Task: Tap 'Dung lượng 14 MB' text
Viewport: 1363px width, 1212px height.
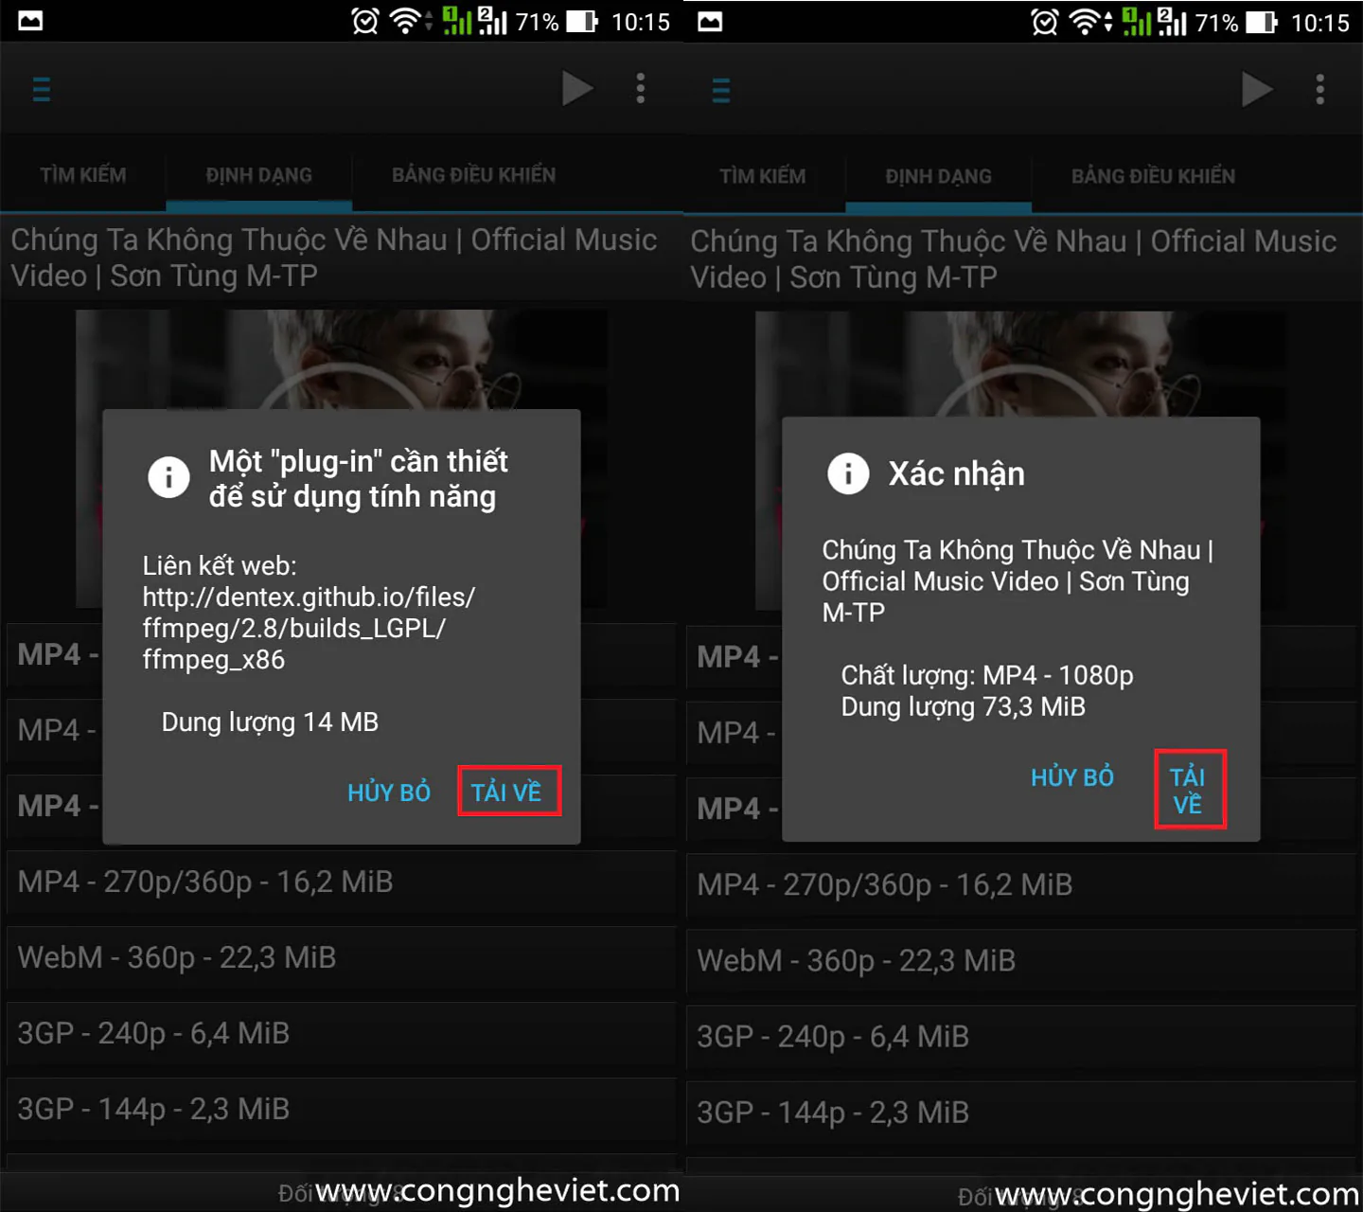Action: click(270, 722)
